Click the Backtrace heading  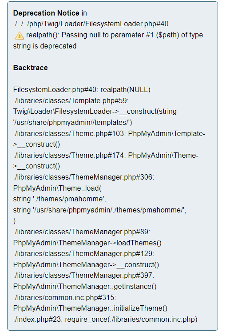click(31, 68)
